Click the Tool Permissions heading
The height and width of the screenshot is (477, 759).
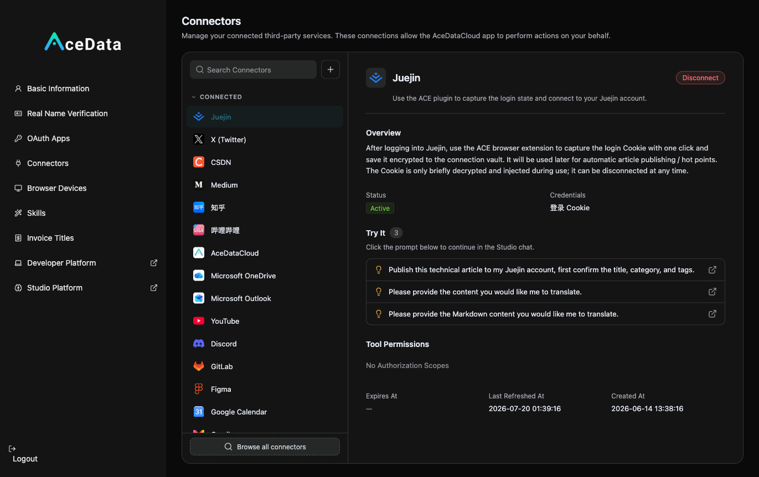tap(397, 344)
